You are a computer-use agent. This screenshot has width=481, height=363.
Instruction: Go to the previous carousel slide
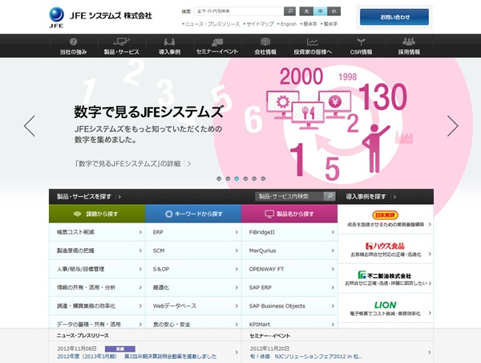click(x=30, y=126)
